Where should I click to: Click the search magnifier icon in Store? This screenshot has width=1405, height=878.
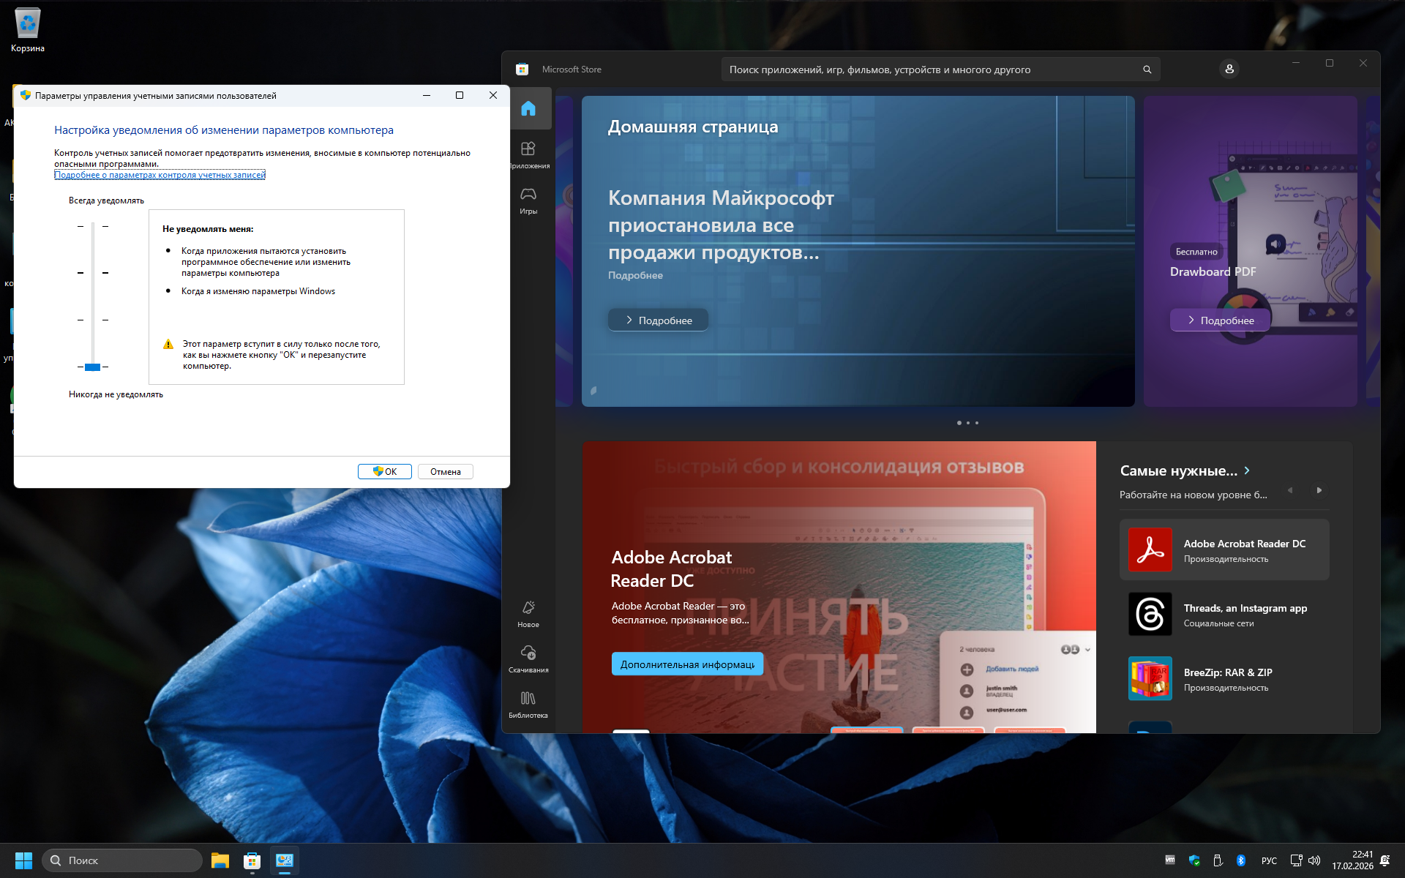coord(1147,70)
